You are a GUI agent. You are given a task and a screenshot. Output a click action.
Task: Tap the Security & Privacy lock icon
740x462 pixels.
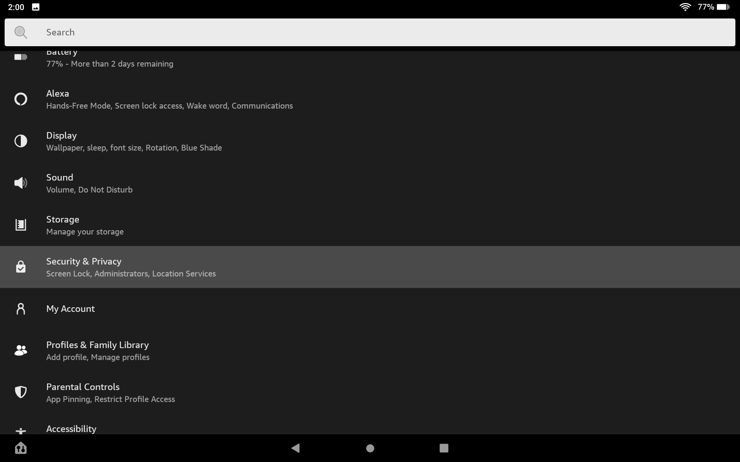pyautogui.click(x=21, y=267)
